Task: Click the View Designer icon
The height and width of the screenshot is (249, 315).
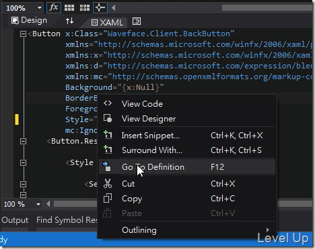Action: click(x=108, y=118)
